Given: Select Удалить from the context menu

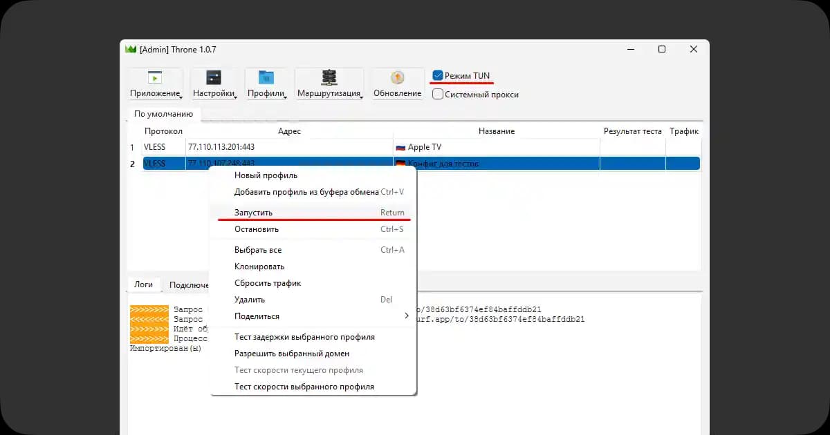Looking at the screenshot, I should 249,300.
